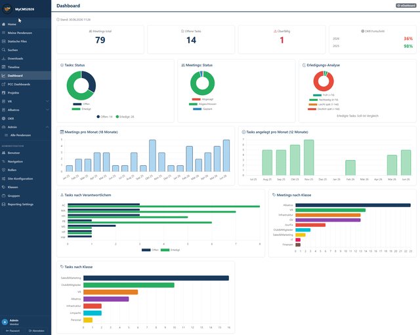Open the Navigation settings icon
The image size is (420, 335).
pos(3,161)
